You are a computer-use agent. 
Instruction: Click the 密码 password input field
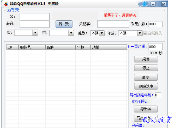coord(34,24)
